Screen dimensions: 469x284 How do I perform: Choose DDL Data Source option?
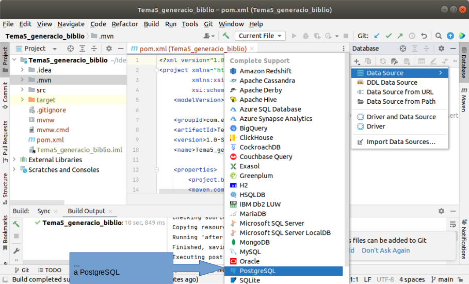pyautogui.click(x=400, y=82)
